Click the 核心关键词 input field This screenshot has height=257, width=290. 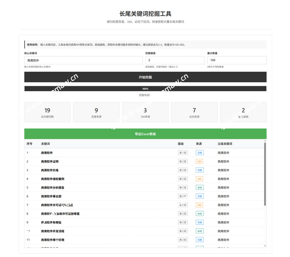[x=83, y=60]
